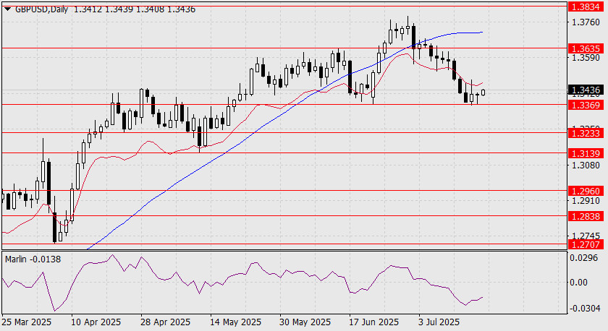Select the 1.3834 price level label
Image resolution: width=608 pixels, height=331 pixels.
point(586,7)
